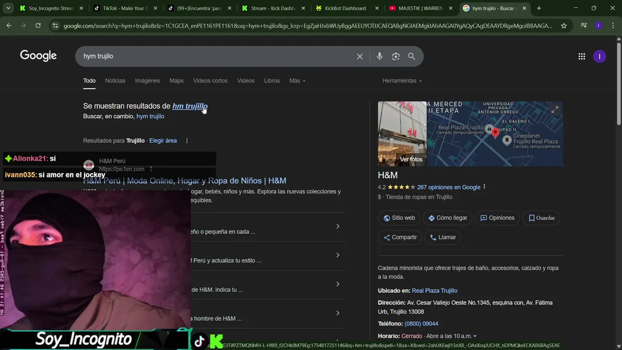This screenshot has width=622, height=350.
Task: Open Google Lens image search icon
Action: tap(396, 56)
